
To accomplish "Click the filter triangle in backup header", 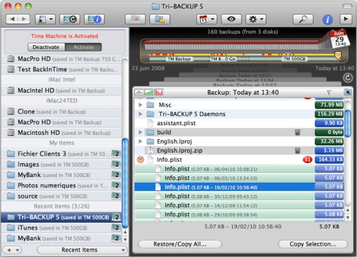I will coord(329,92).
